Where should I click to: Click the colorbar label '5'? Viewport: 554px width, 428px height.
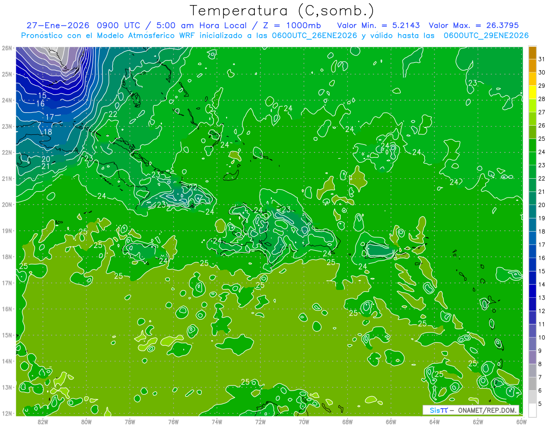click(x=540, y=403)
